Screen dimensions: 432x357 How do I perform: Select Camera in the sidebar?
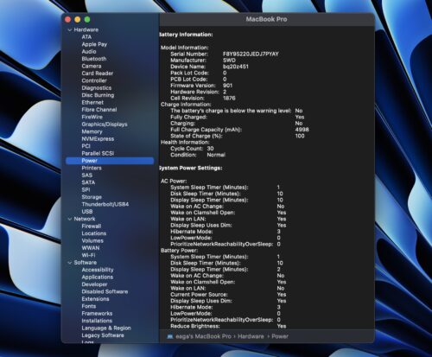click(92, 66)
